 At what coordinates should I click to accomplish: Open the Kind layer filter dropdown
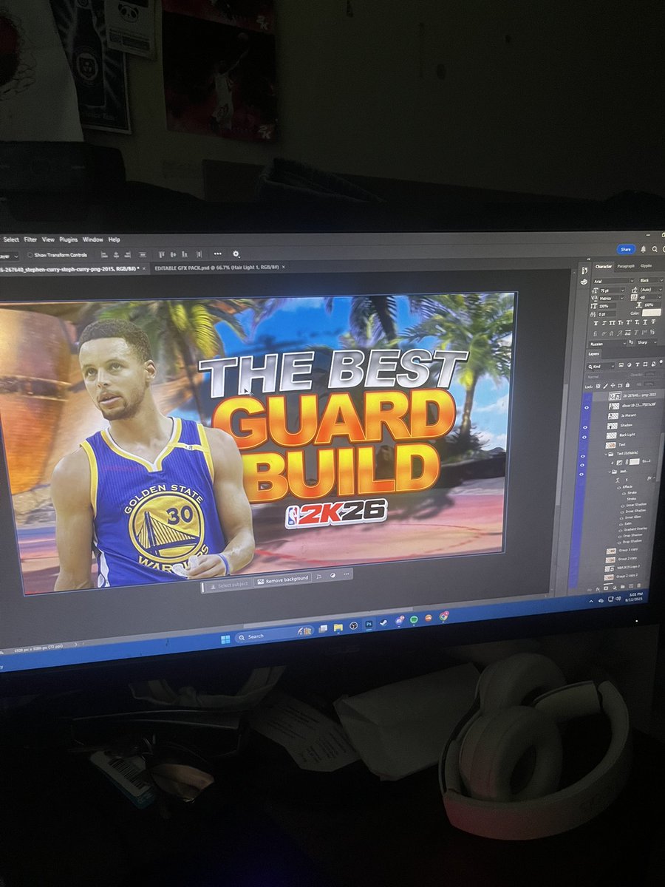tap(601, 367)
